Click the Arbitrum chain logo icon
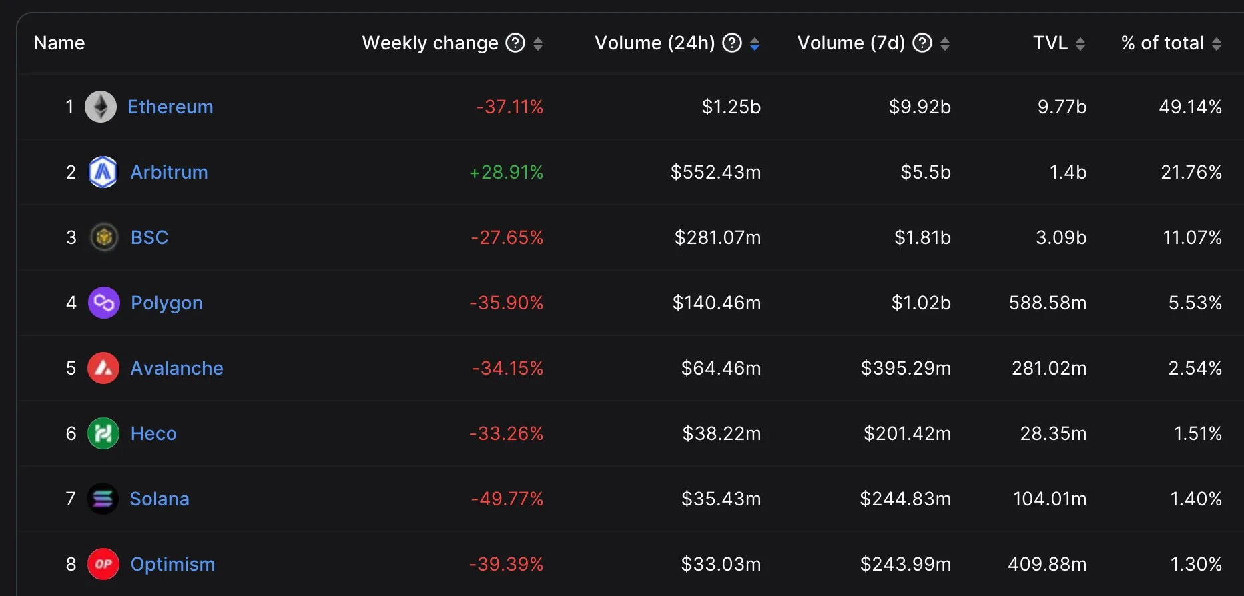Screen dimensions: 1244x596 click(x=103, y=172)
